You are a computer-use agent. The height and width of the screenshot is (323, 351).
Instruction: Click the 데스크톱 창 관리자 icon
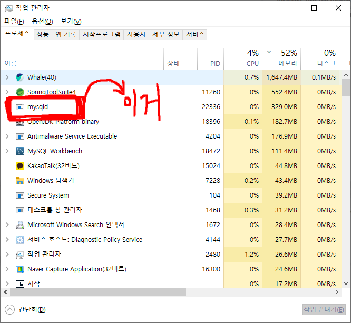pyautogui.click(x=20, y=210)
